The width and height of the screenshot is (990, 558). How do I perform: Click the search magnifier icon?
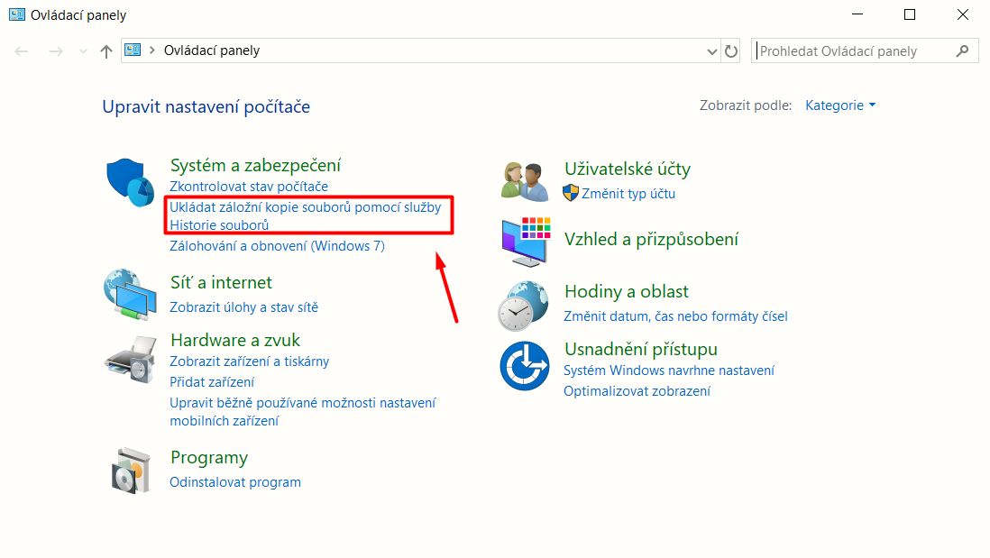point(962,51)
